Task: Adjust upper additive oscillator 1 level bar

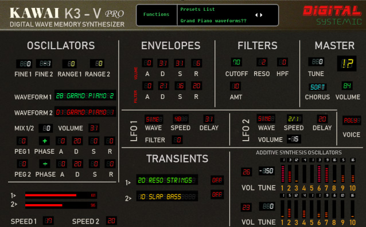Action: [x=283, y=174]
